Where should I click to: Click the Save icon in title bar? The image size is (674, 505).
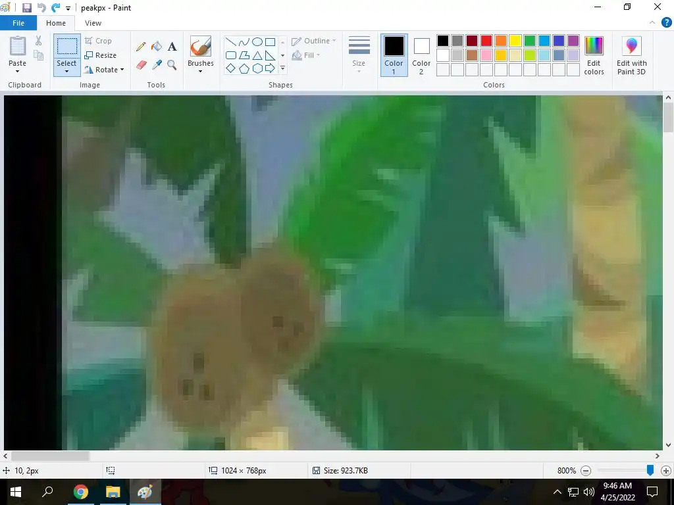click(x=26, y=8)
